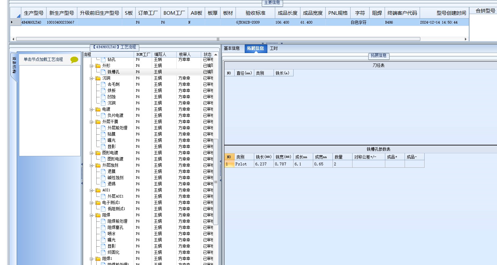Click the 终端客户代码 column header
Viewport: 497px width, 265px height.
coord(402,13)
